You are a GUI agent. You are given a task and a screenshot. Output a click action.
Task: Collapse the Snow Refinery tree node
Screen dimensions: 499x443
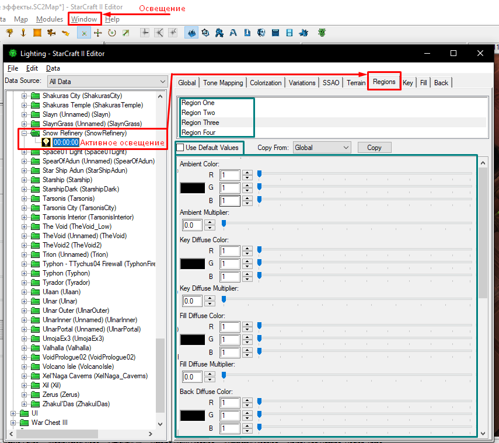pyautogui.click(x=24, y=133)
